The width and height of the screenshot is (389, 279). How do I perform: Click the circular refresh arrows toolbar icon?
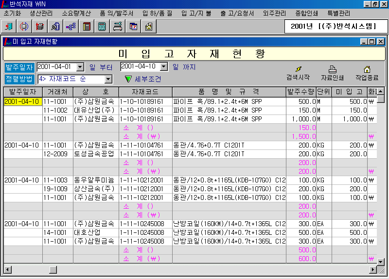tap(24, 26)
